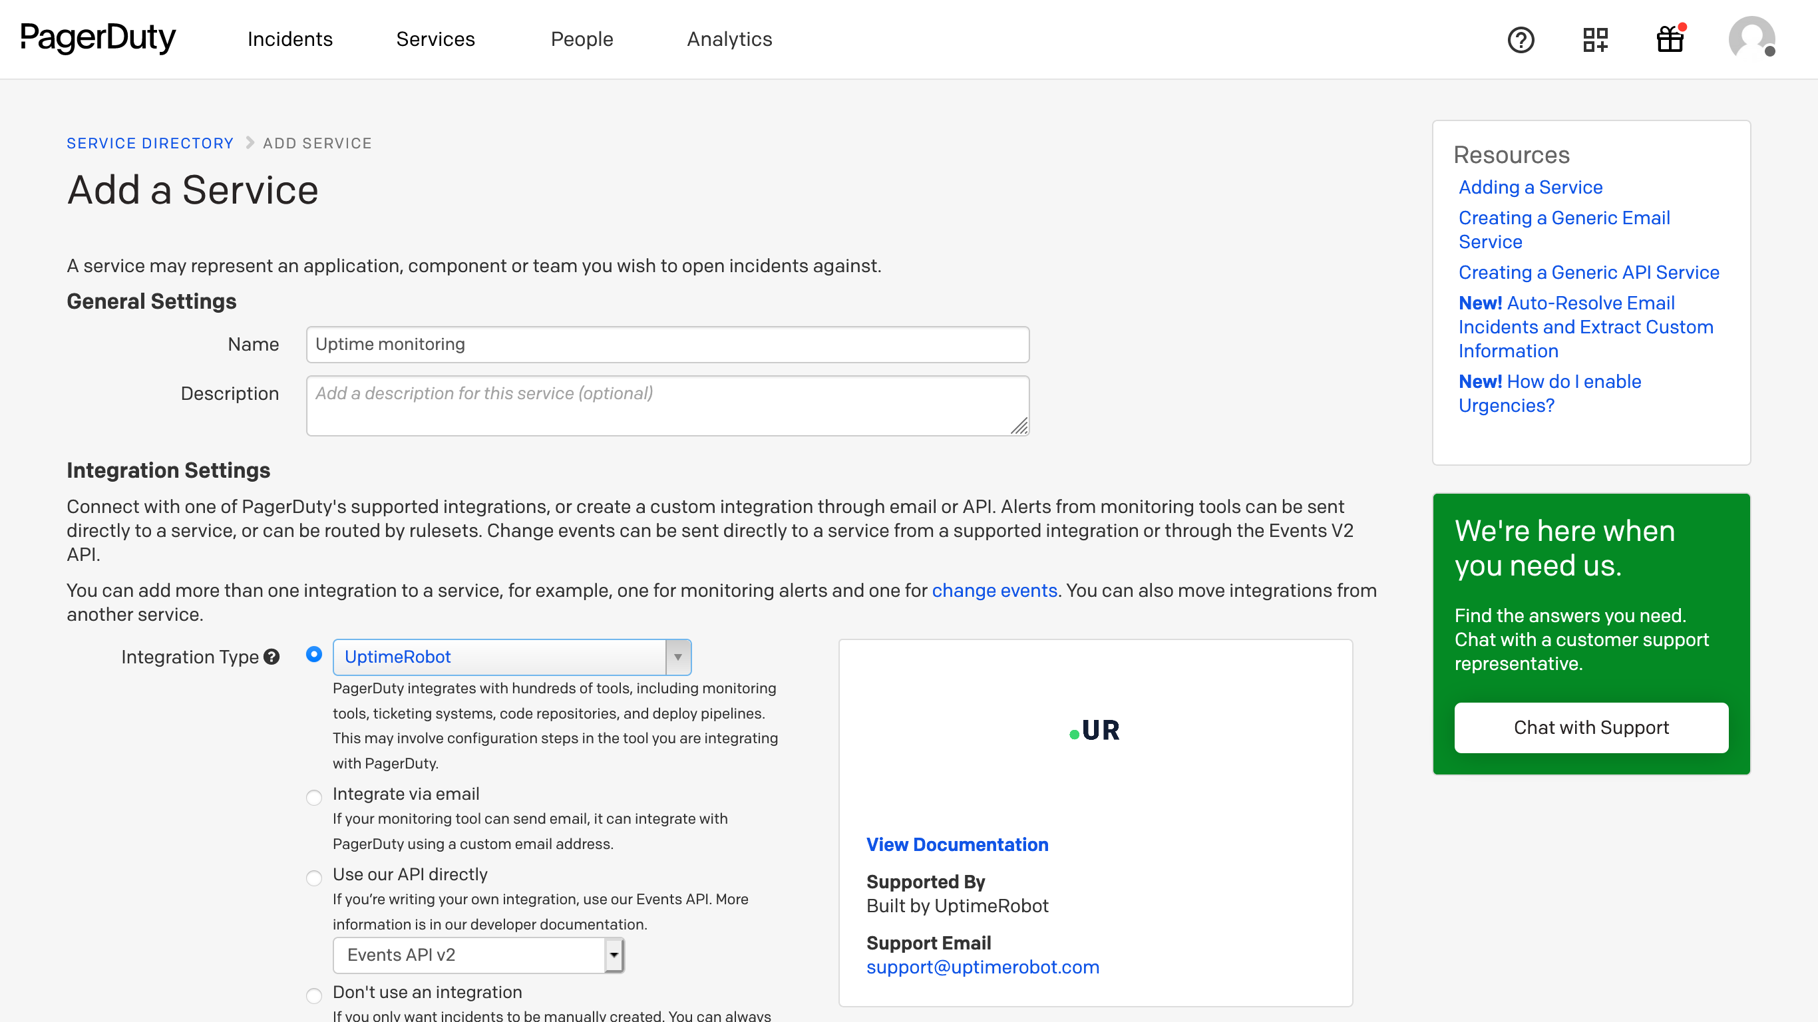Viewport: 1818px width, 1022px height.
Task: Open the user avatar profile menu
Action: point(1751,38)
